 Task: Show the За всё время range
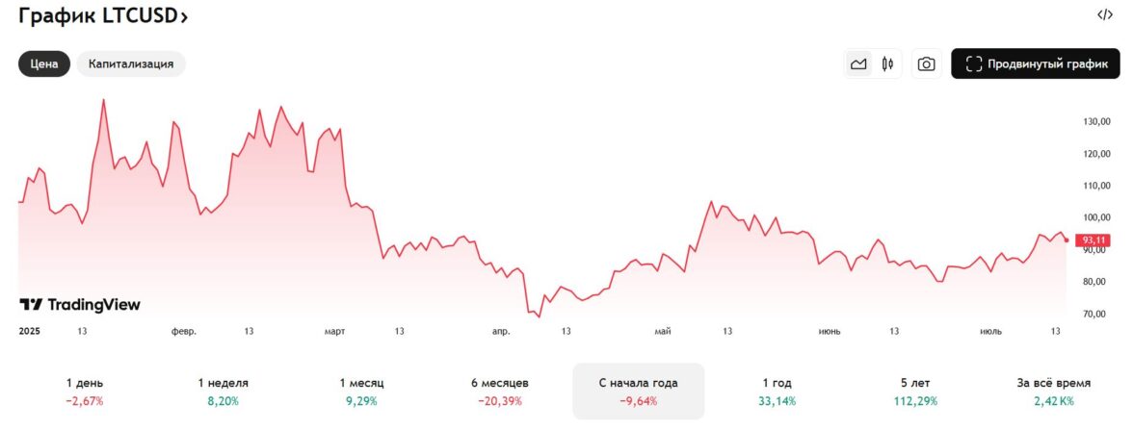click(x=1053, y=391)
